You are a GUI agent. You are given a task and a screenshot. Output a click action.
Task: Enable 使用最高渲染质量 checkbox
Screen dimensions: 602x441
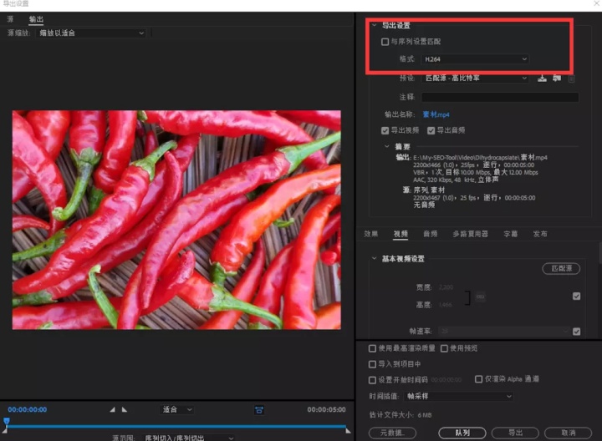(372, 348)
